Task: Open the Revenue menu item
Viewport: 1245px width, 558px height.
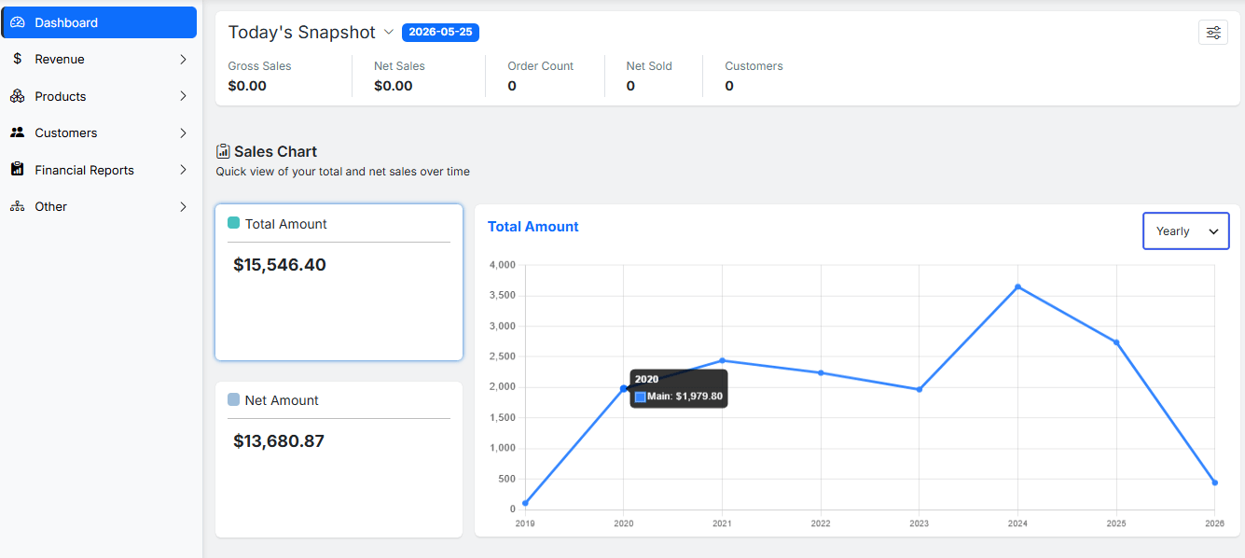Action: pos(100,59)
